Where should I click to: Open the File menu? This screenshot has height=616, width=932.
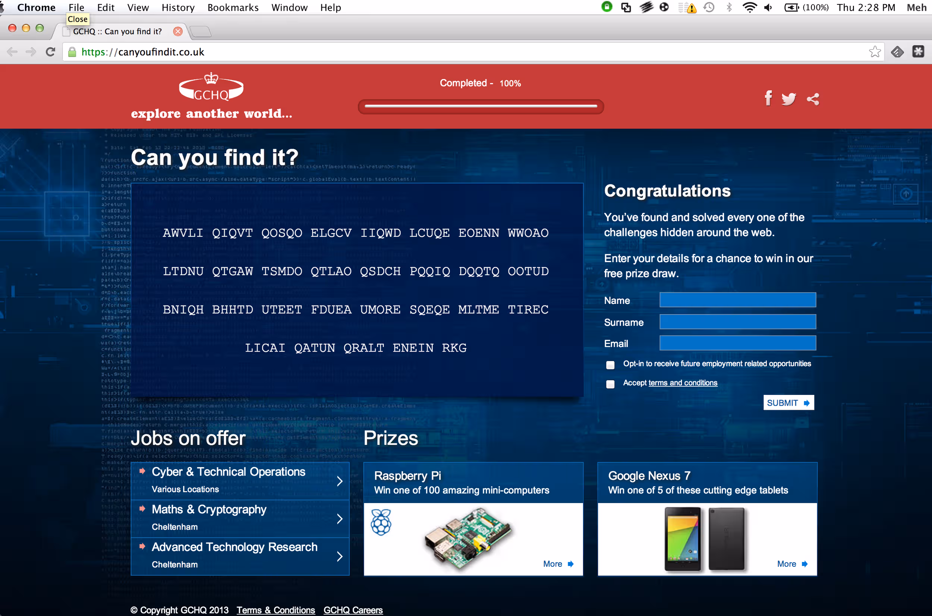(76, 7)
